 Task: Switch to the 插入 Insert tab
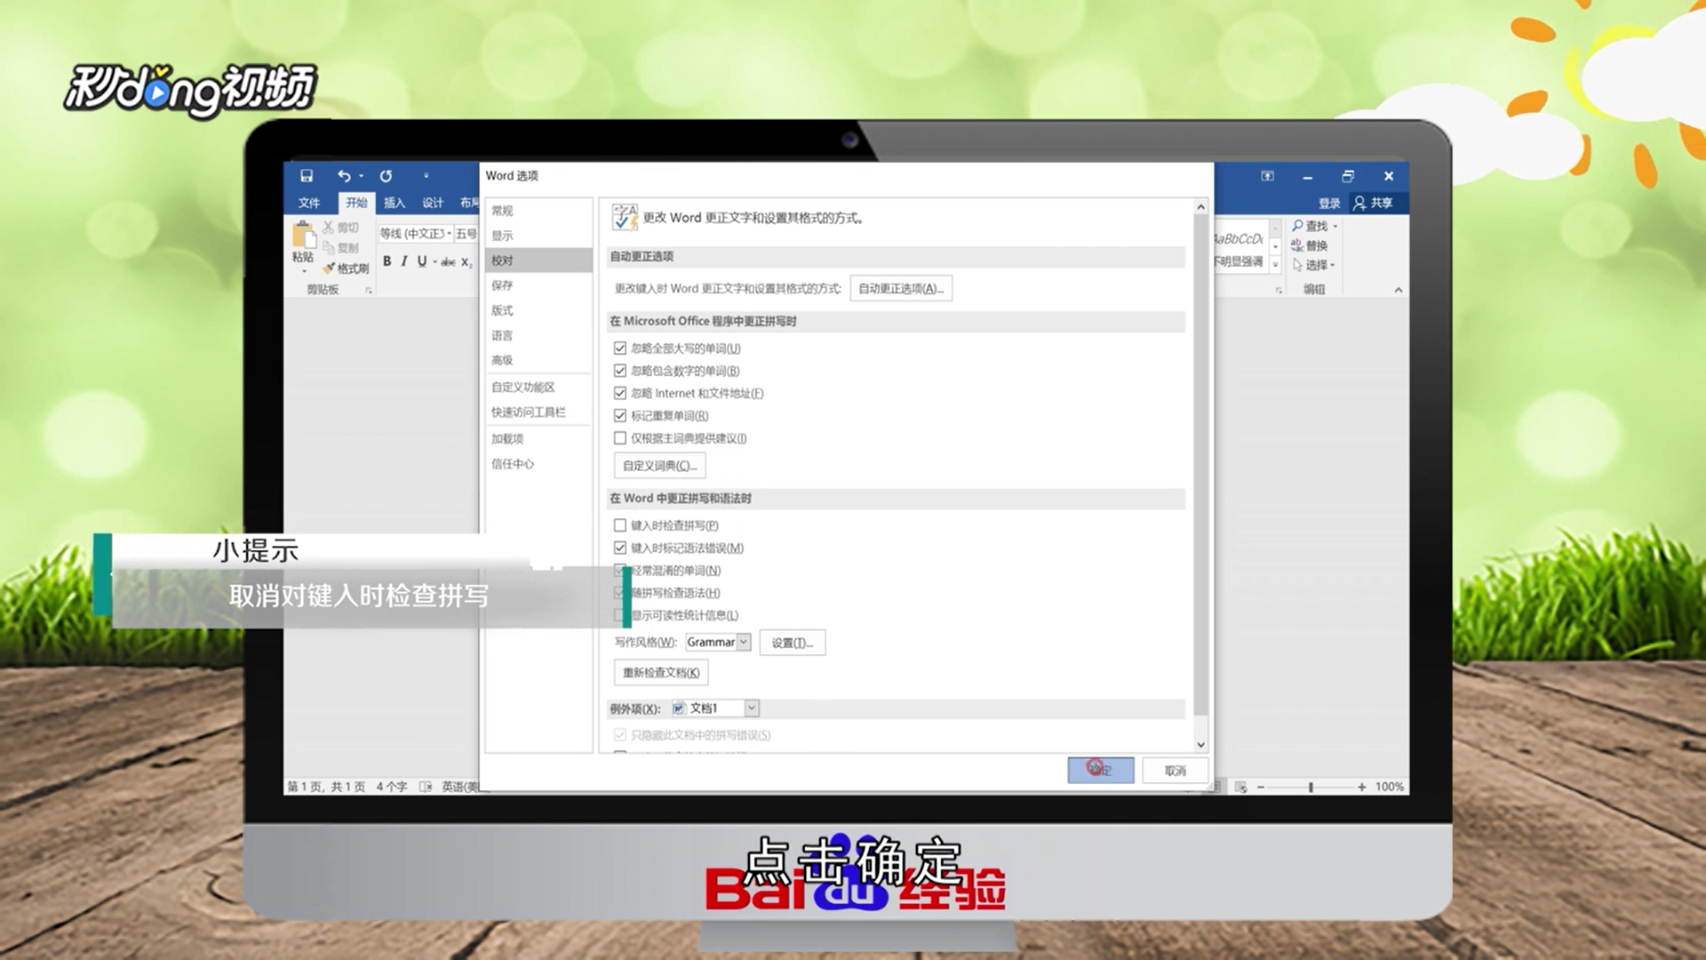(x=395, y=203)
